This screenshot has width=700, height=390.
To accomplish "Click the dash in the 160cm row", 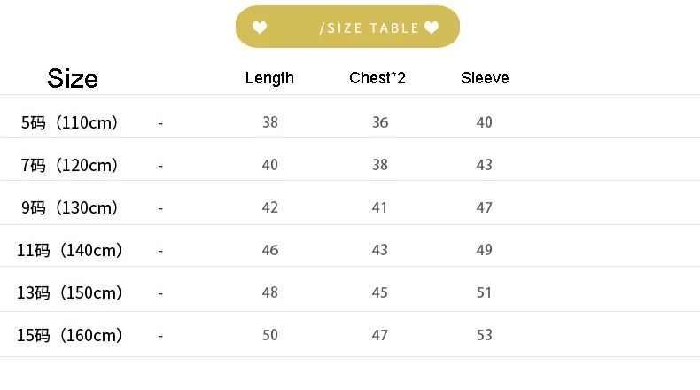I will click(160, 337).
